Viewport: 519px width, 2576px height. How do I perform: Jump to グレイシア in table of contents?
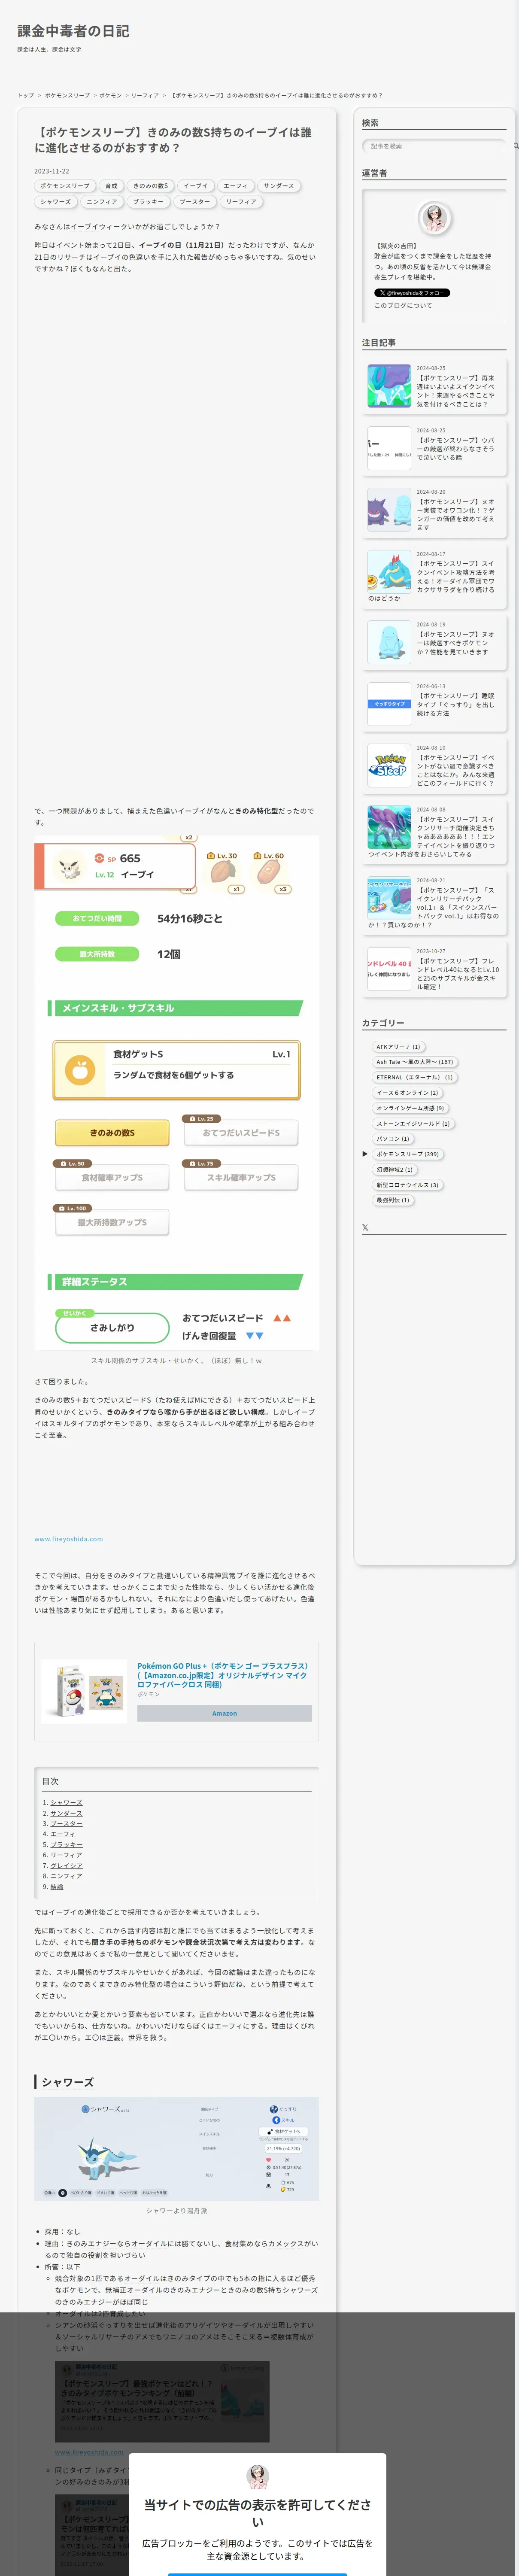pyautogui.click(x=67, y=1866)
